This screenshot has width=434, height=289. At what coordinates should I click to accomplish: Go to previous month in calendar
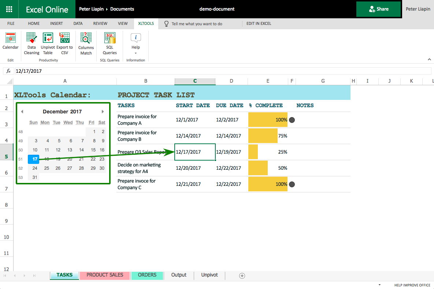22,112
